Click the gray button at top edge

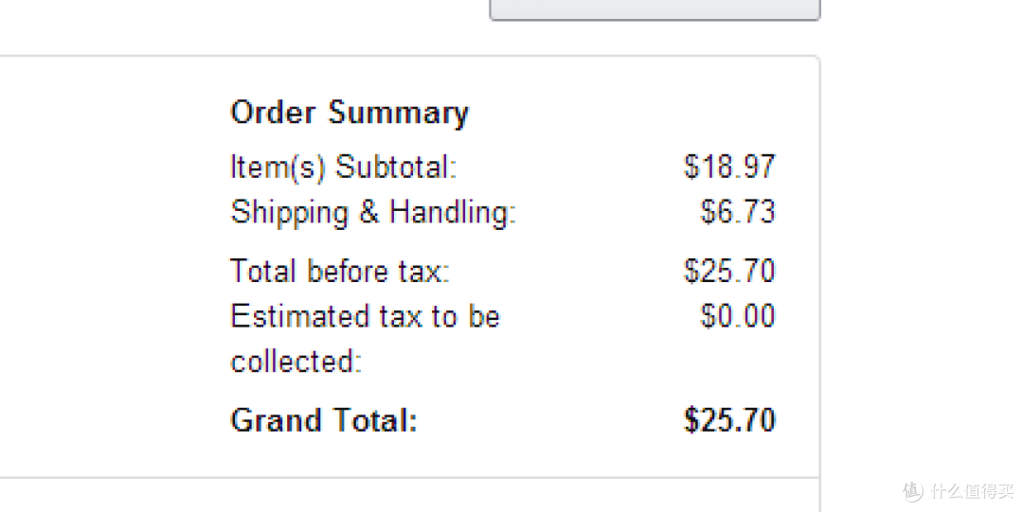point(655,9)
